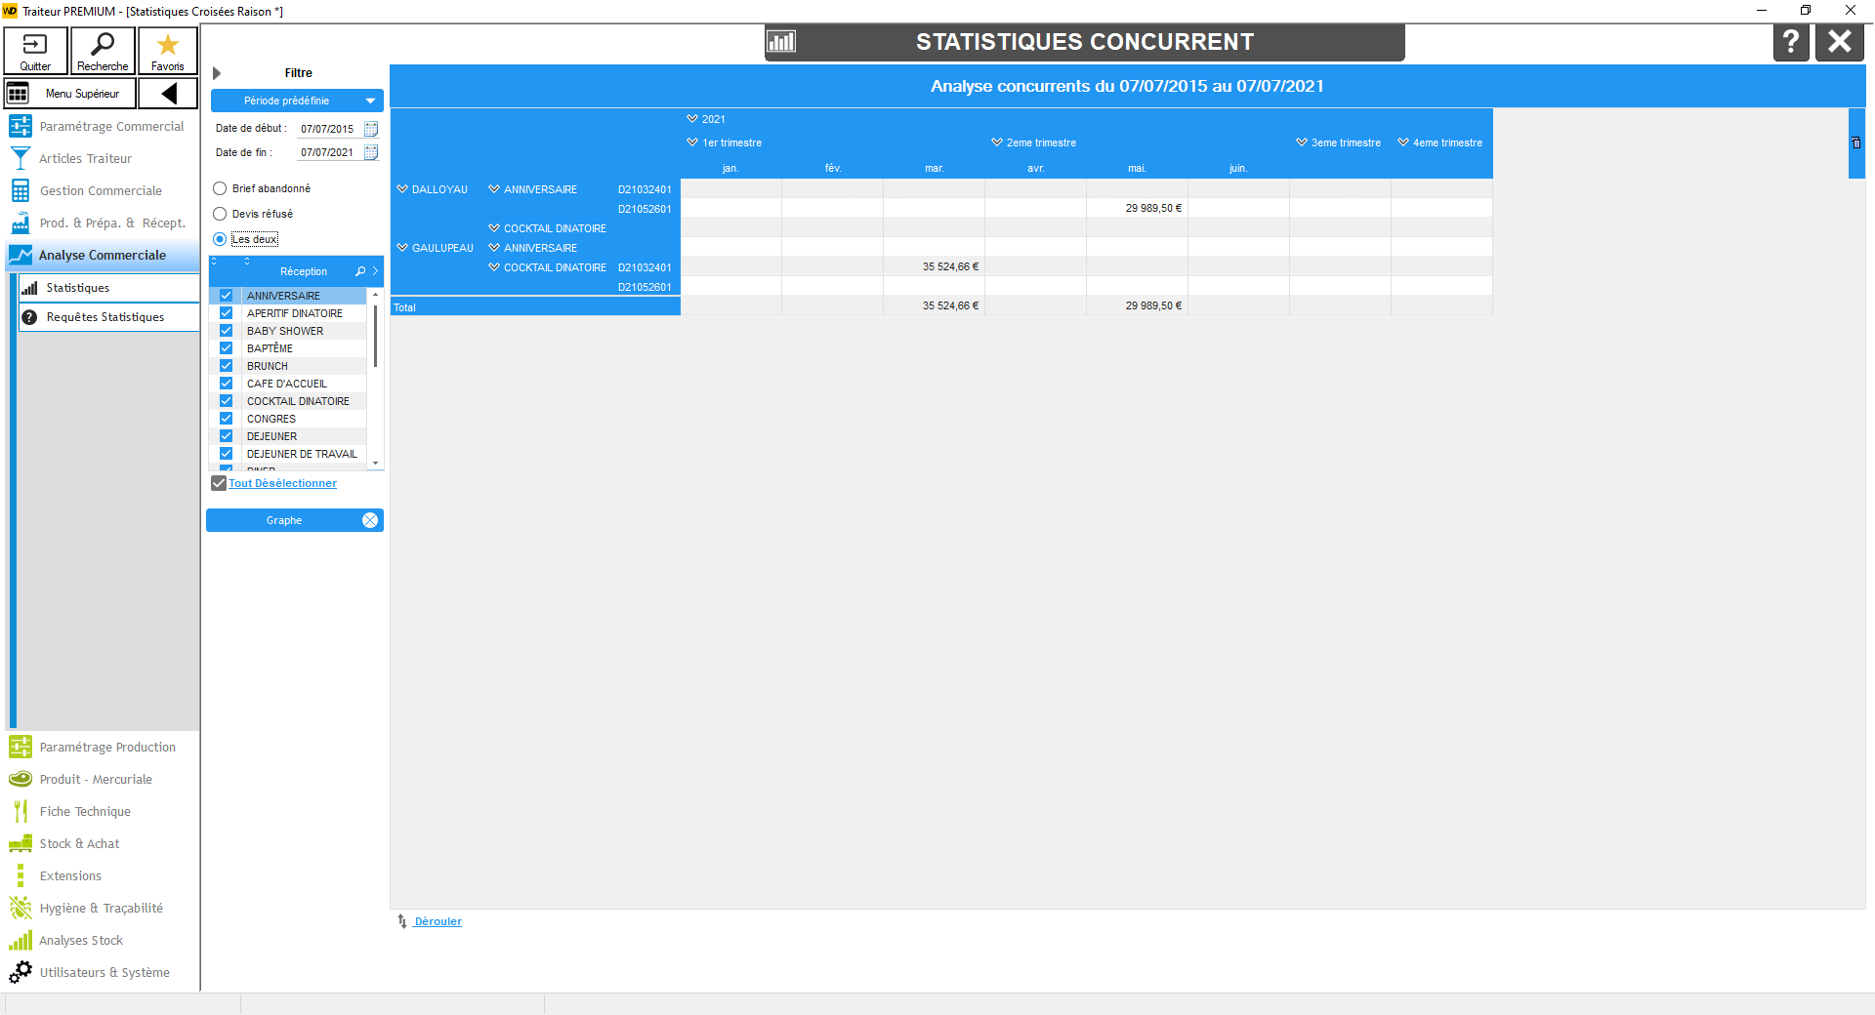Open Produit - Mercuriale icon
The width and height of the screenshot is (1875, 1015).
[x=21, y=779]
